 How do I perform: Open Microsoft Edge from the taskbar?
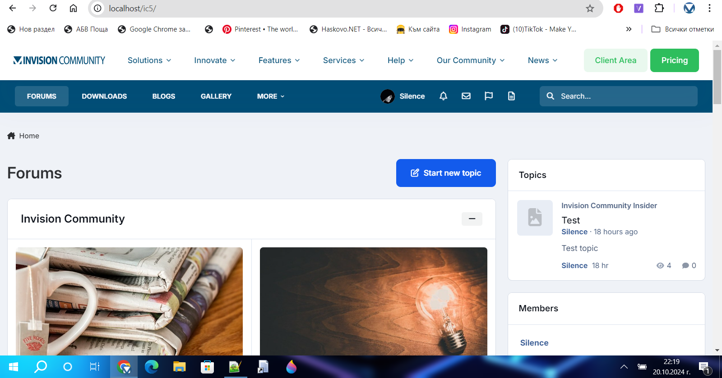(151, 367)
